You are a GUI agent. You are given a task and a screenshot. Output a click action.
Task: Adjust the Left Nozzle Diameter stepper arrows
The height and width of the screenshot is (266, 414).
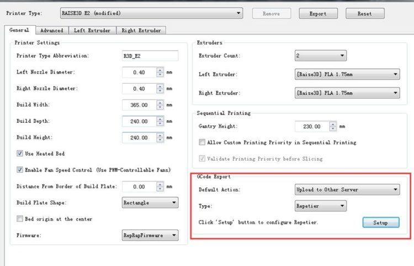point(160,73)
